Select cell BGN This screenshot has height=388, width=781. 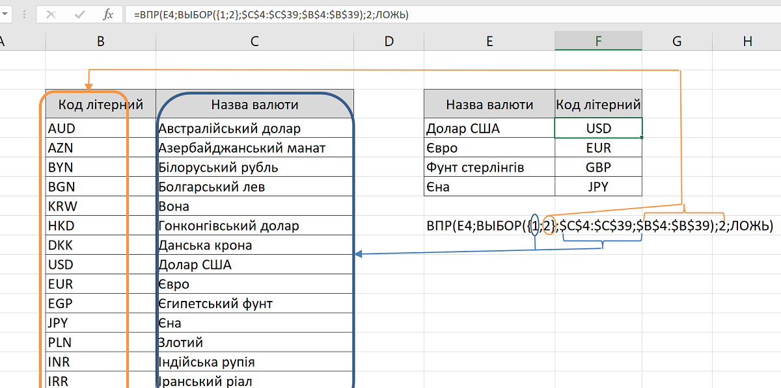(x=101, y=187)
